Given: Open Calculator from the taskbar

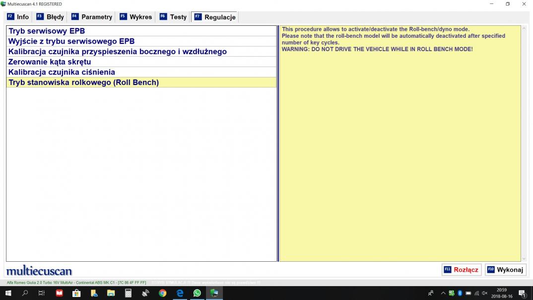Looking at the screenshot, I should coord(128,293).
